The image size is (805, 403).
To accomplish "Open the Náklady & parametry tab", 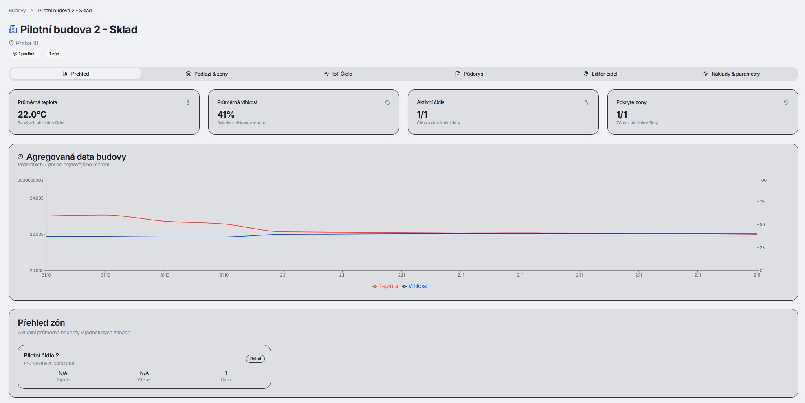I will click(x=731, y=74).
